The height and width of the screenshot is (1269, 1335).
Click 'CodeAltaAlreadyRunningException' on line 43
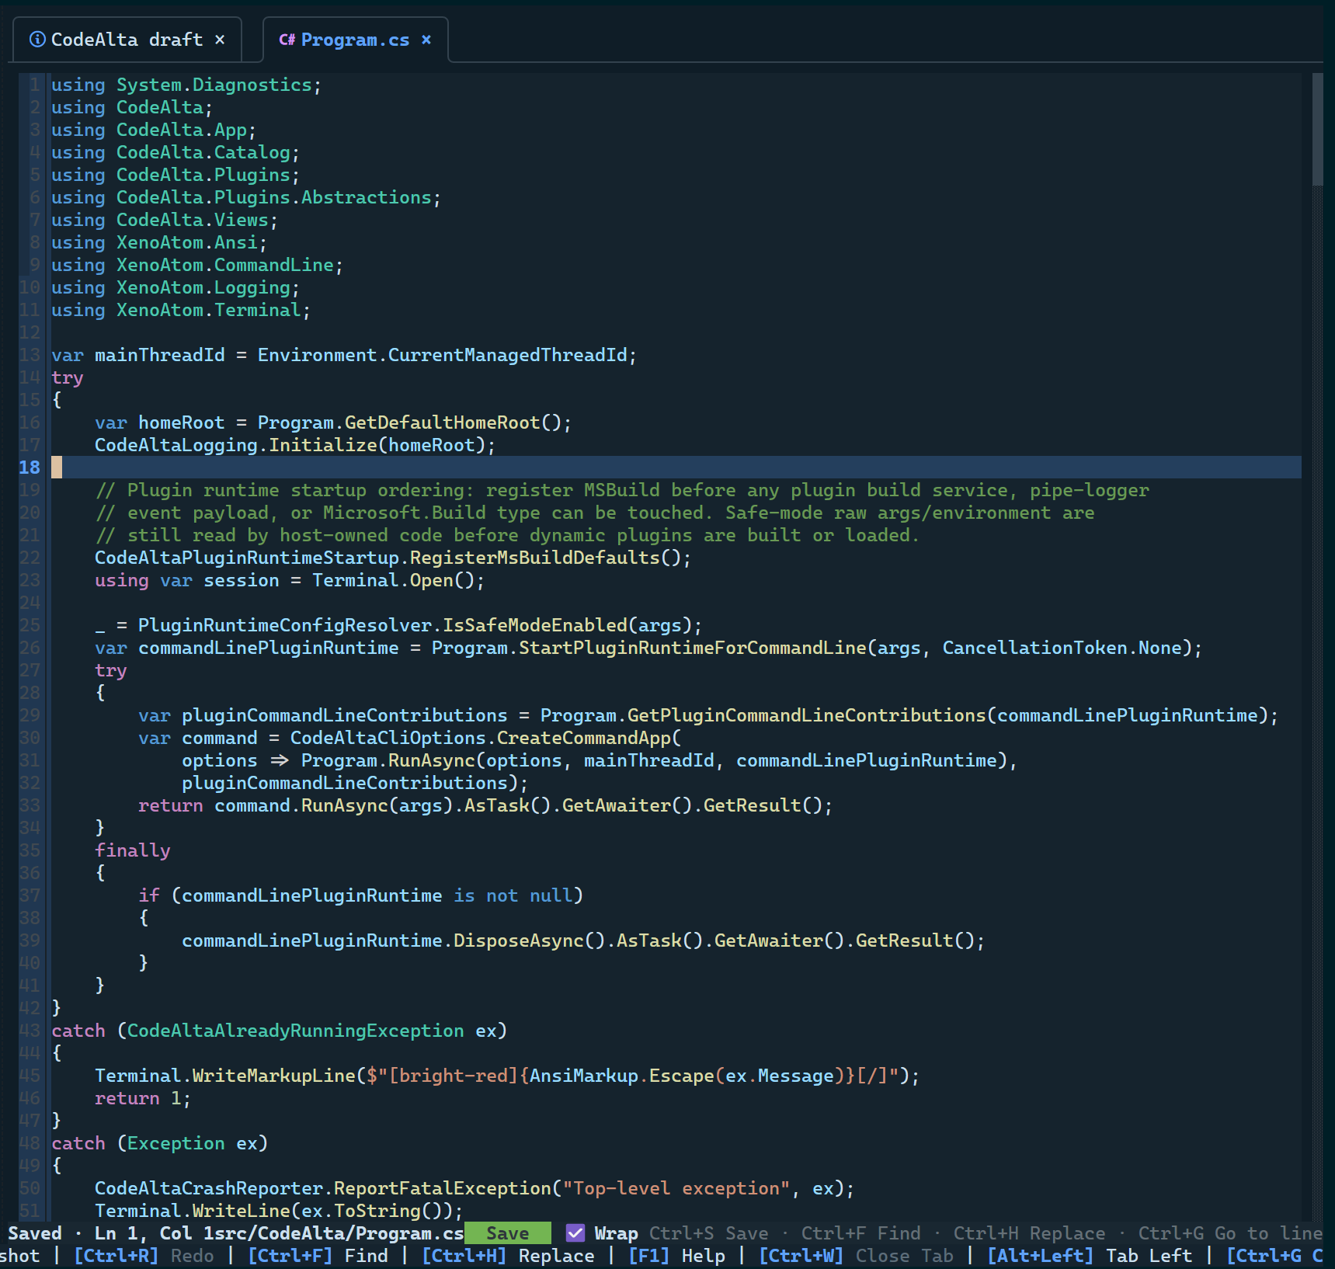(x=296, y=1031)
